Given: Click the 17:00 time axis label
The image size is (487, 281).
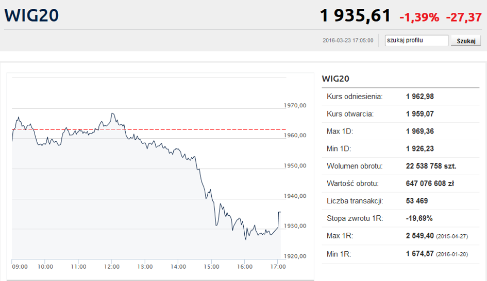Looking at the screenshot, I should pyautogui.click(x=278, y=267).
